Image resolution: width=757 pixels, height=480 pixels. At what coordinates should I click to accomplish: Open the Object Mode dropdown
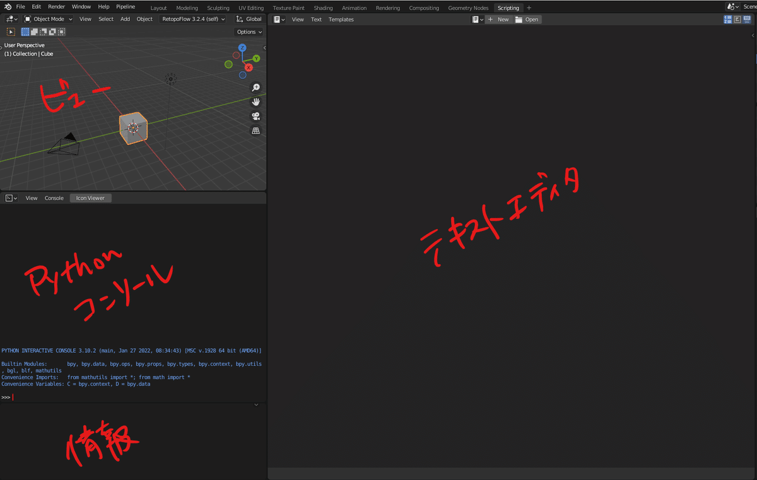[x=48, y=19]
